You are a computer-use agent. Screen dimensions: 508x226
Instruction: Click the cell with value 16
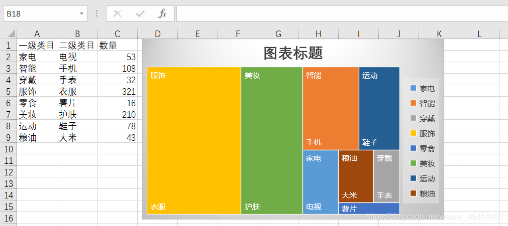click(117, 103)
